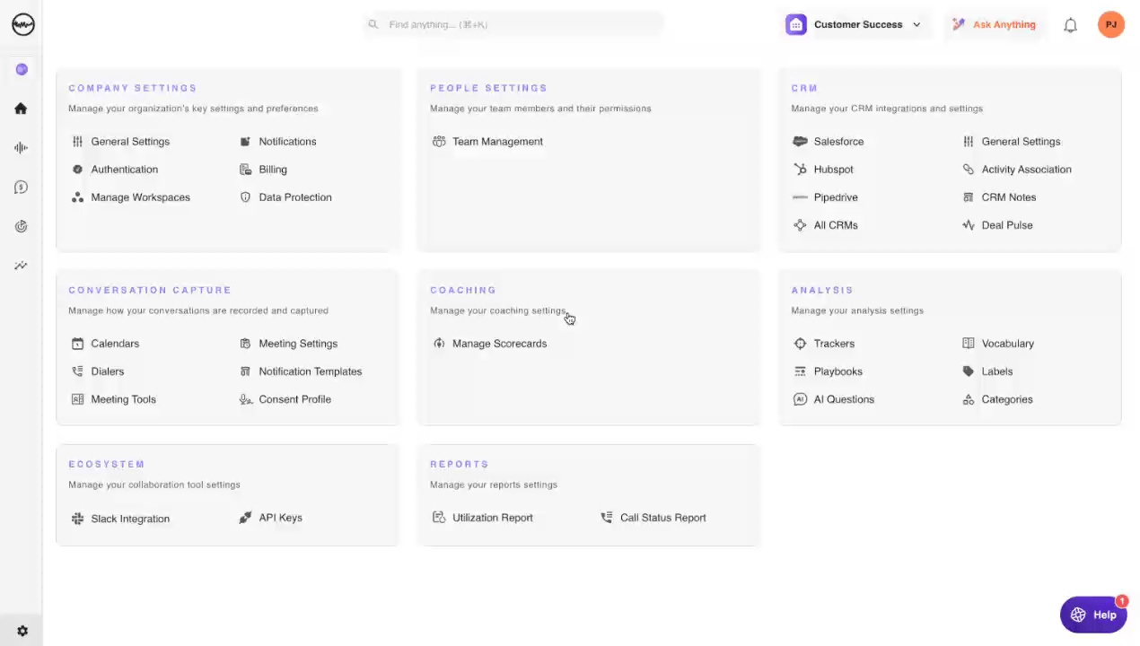
Task: Click the trending chart icon in sidebar
Action: click(21, 266)
